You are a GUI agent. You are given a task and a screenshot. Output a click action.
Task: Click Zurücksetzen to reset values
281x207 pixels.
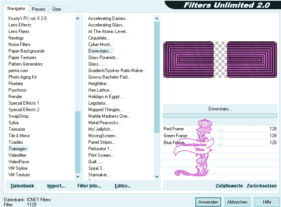pyautogui.click(x=262, y=186)
